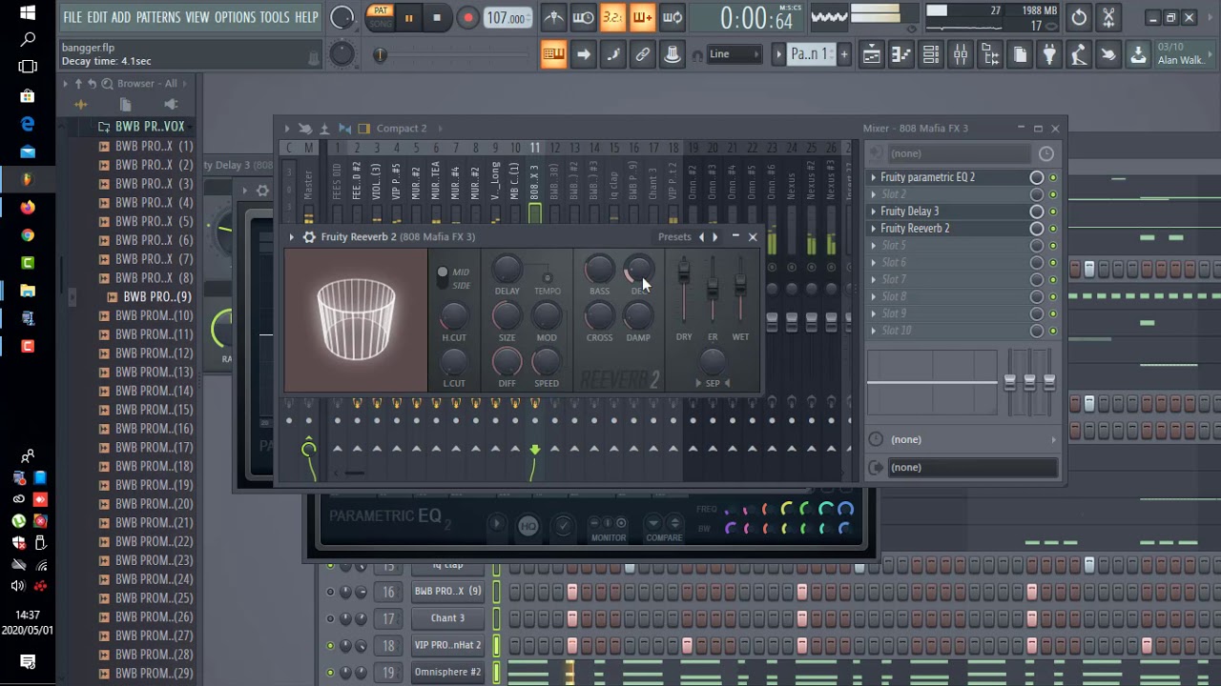Select channel button Omnisphere #2

coord(447,672)
